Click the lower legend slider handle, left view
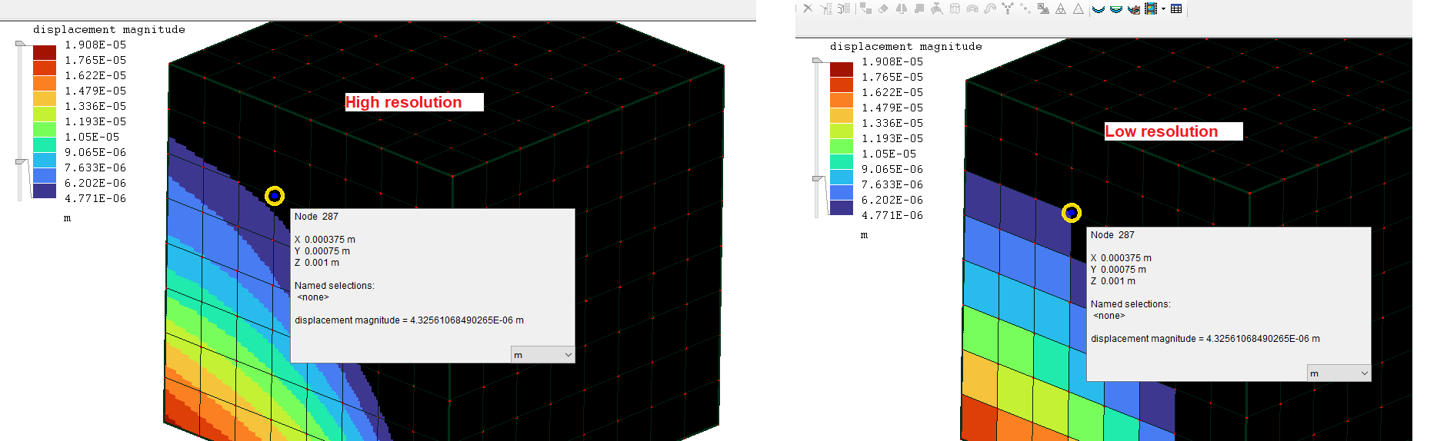 (22, 161)
